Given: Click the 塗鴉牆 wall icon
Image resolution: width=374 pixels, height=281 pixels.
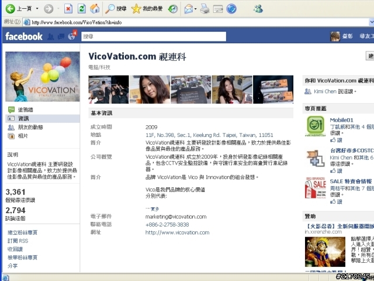Looking at the screenshot, I should (x=11, y=109).
